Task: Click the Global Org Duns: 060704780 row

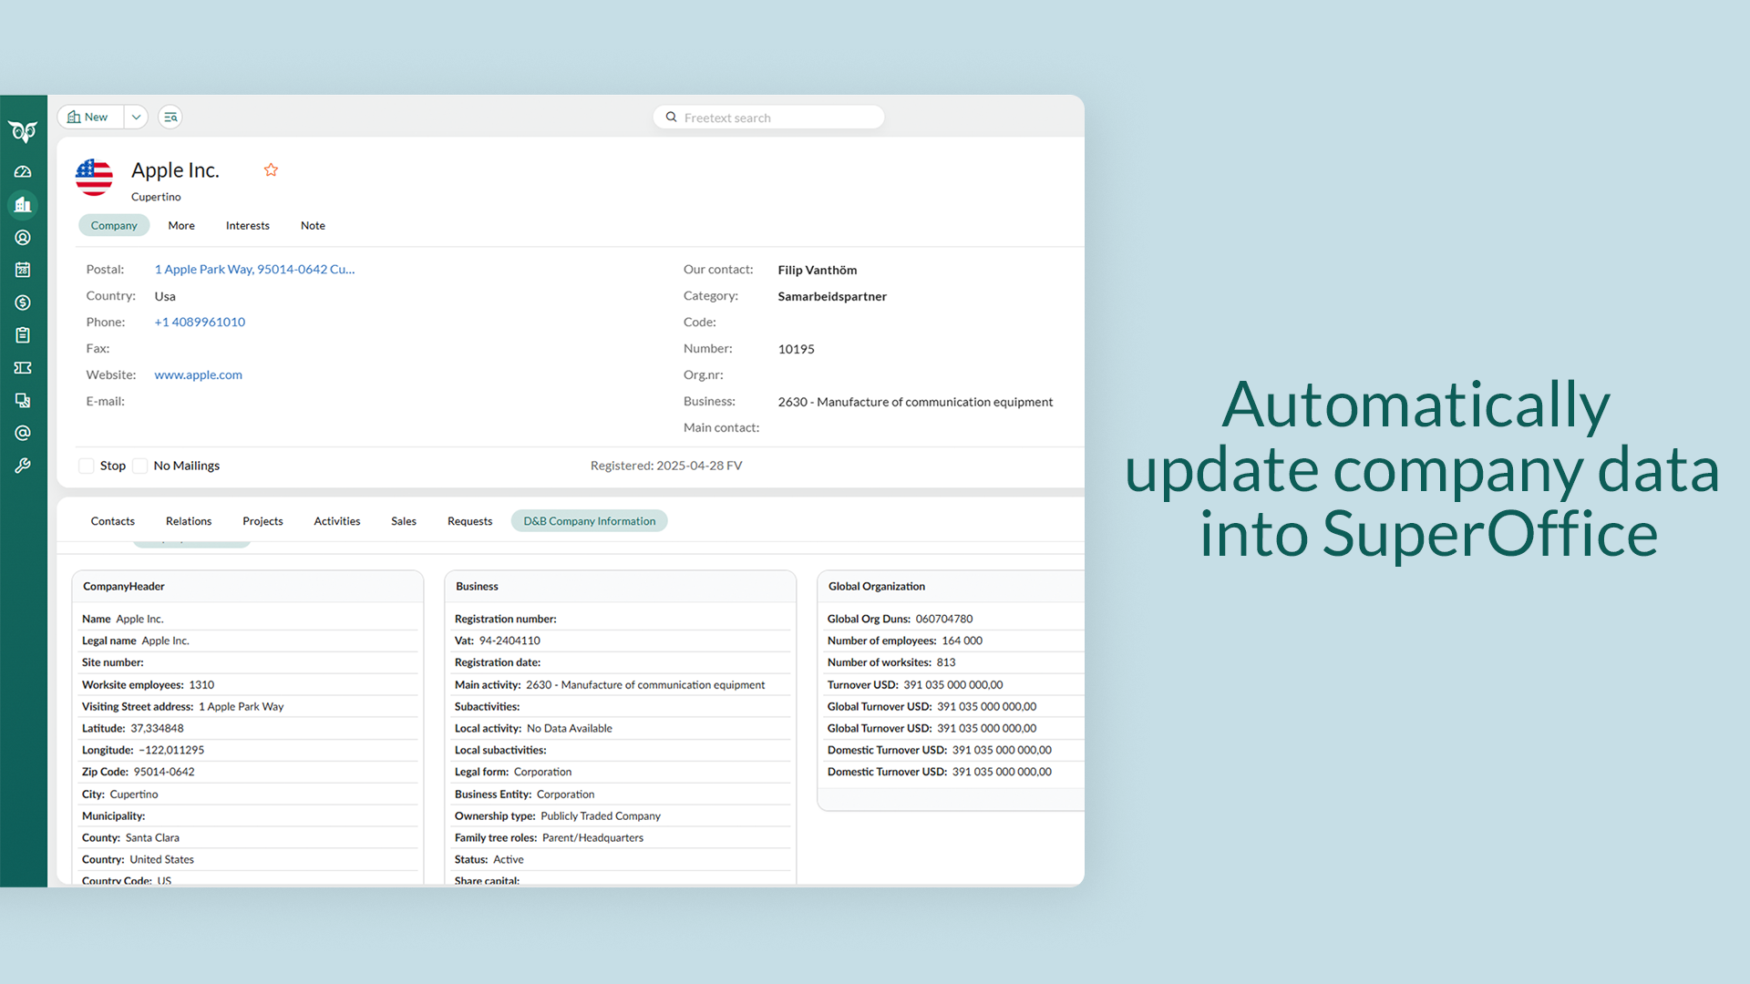Action: click(x=954, y=619)
